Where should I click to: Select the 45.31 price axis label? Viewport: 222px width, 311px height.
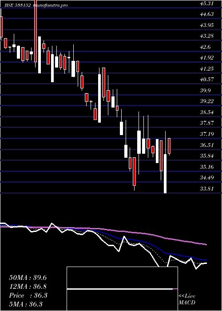coord(207,4)
